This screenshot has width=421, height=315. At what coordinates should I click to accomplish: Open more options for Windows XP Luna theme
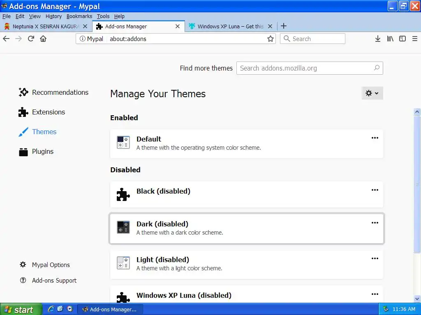[x=375, y=294]
